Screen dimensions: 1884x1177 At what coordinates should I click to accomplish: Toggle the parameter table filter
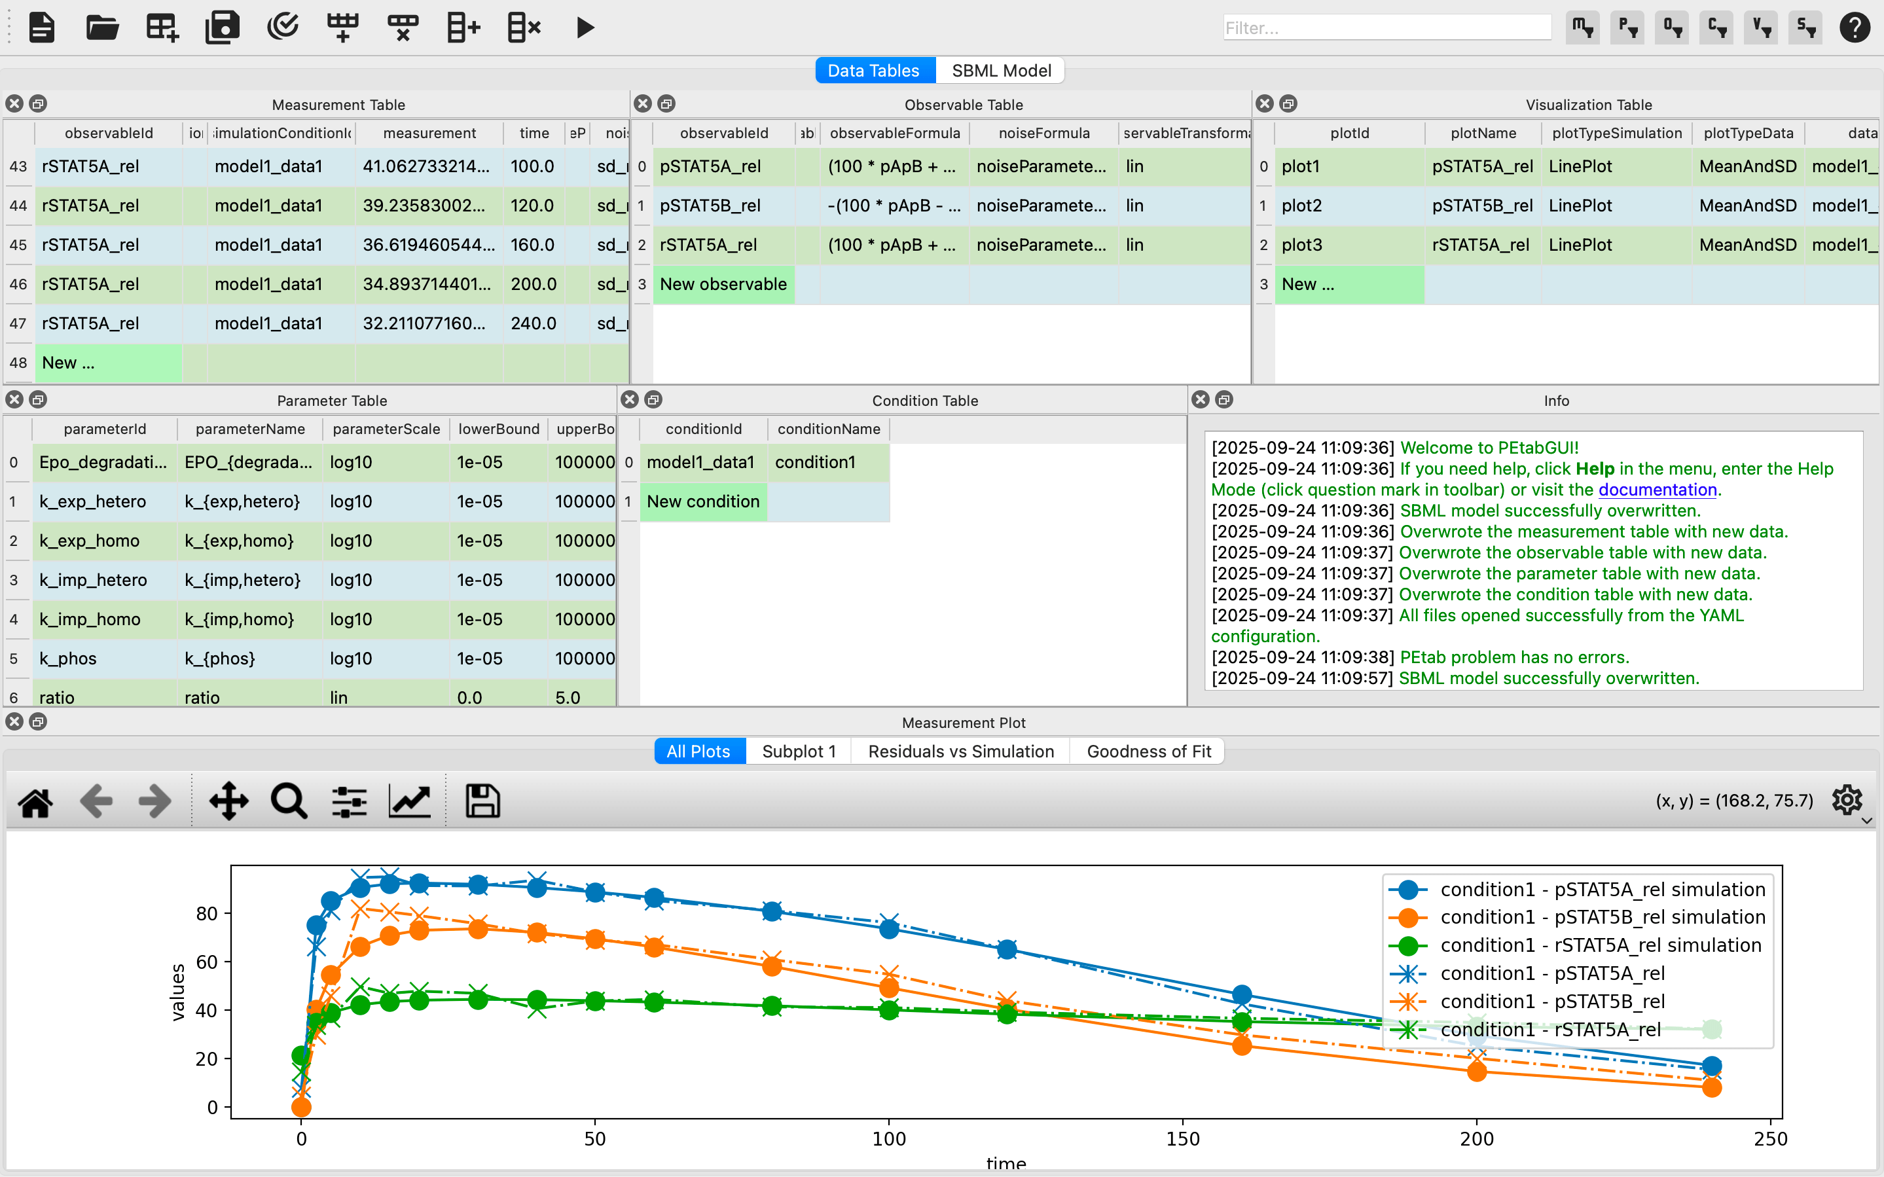pyautogui.click(x=1627, y=27)
